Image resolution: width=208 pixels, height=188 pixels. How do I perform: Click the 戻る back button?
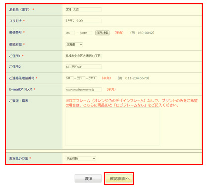coord(88,179)
